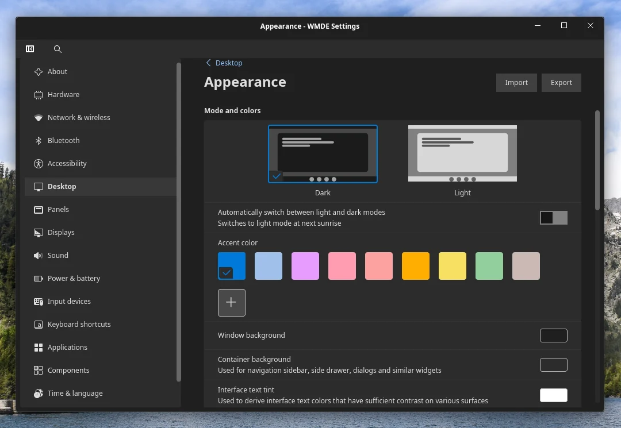
Task: Open the Window background color picker
Action: pyautogui.click(x=553, y=336)
